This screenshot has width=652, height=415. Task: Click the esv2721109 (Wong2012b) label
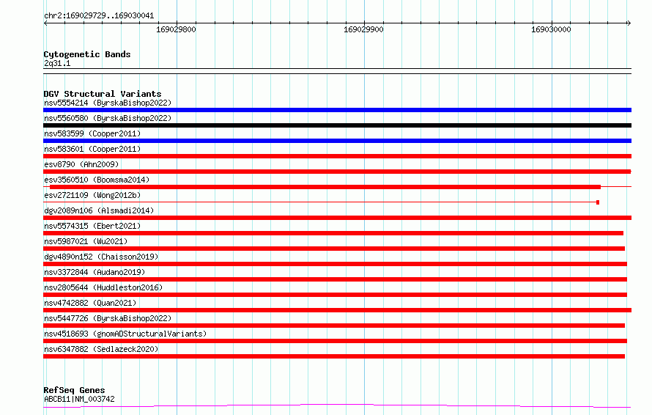92,195
